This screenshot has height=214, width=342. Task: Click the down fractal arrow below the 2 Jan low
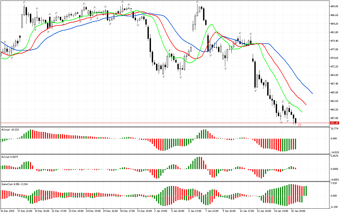[x=163, y=77]
